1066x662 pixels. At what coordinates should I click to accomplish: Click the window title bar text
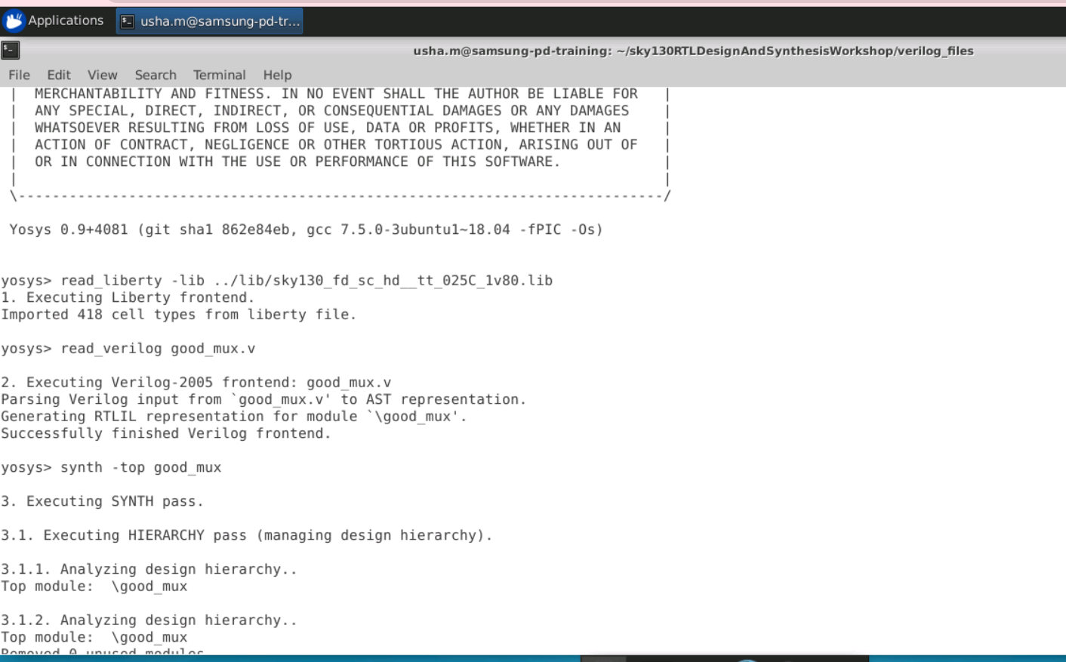693,51
